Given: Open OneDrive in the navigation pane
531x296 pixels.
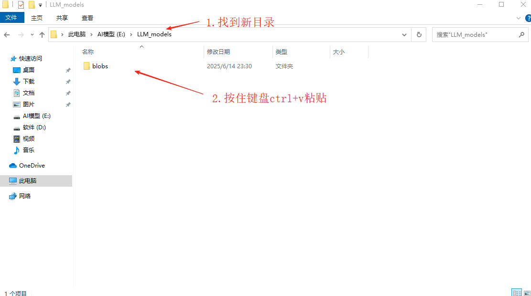Looking at the screenshot, I should [32, 165].
